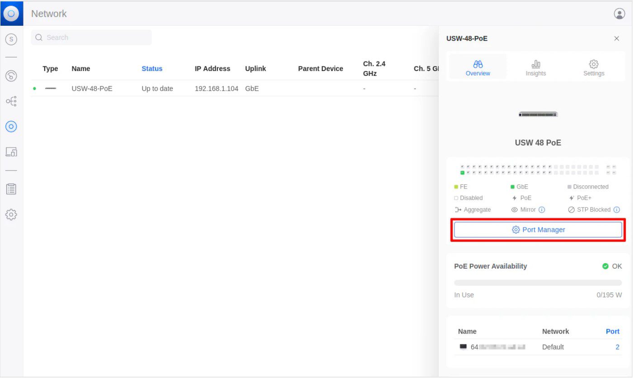634x378 pixels.
Task: Select the Overview tab
Action: coord(478,68)
